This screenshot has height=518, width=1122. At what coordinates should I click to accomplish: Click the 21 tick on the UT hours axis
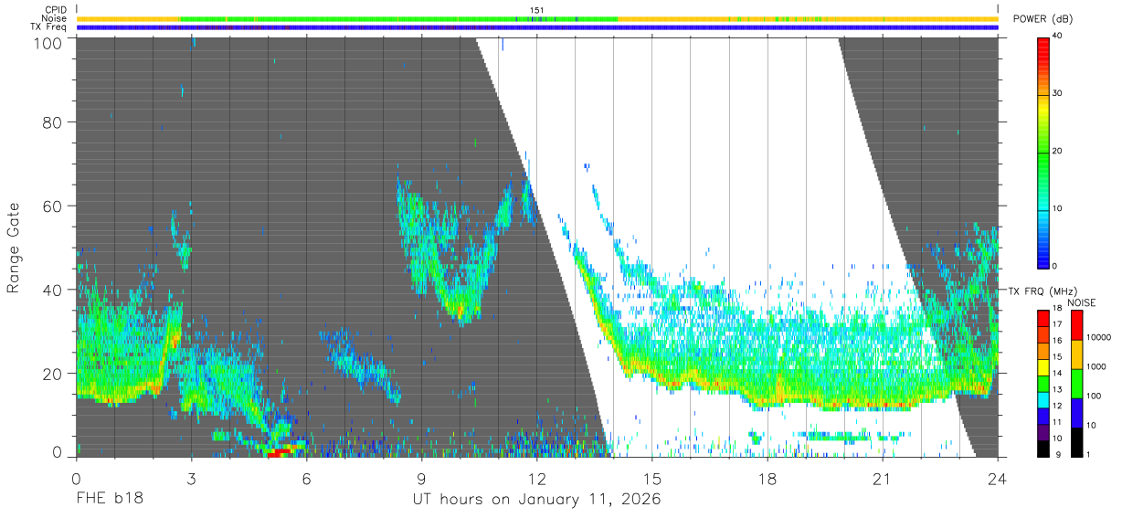click(883, 478)
